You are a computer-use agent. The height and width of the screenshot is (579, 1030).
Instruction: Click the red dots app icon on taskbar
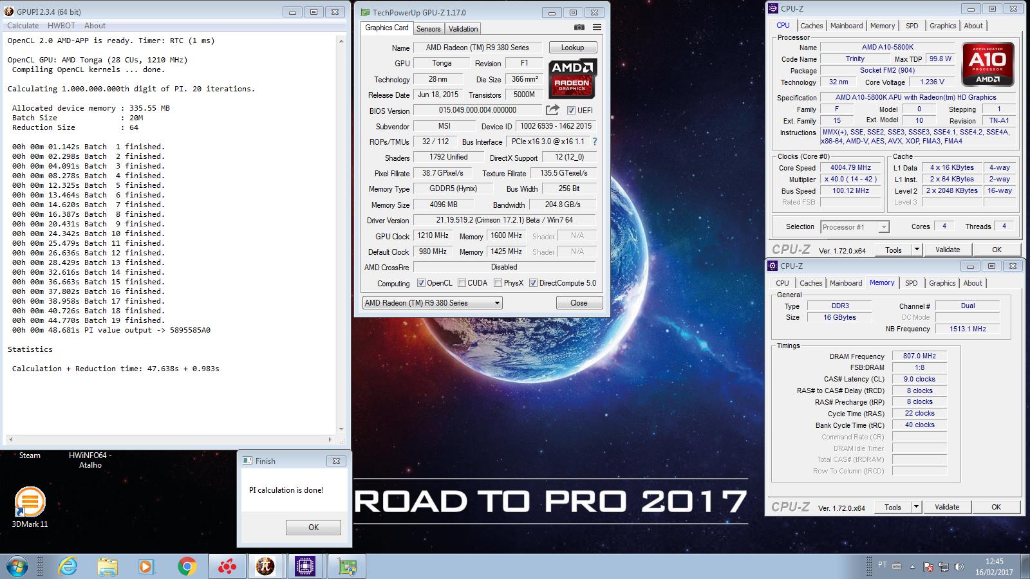click(x=227, y=566)
